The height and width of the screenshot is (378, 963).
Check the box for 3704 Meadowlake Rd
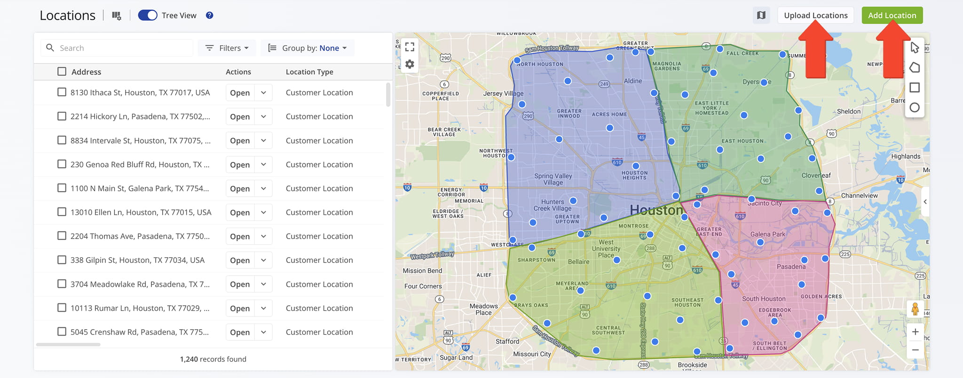[x=62, y=284]
